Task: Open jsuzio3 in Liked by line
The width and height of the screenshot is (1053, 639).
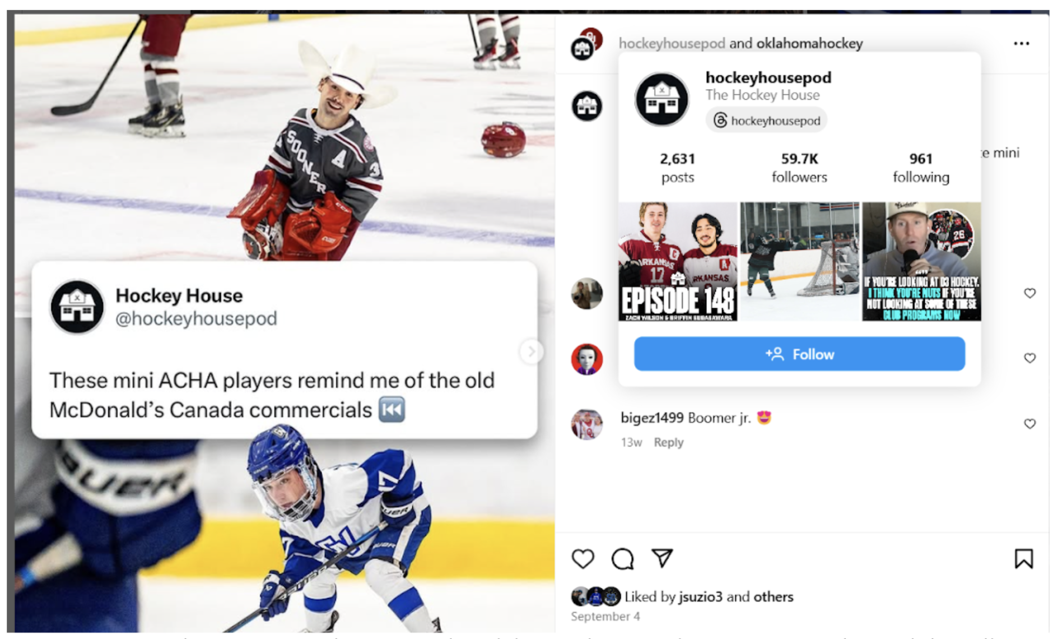Action: tap(700, 596)
